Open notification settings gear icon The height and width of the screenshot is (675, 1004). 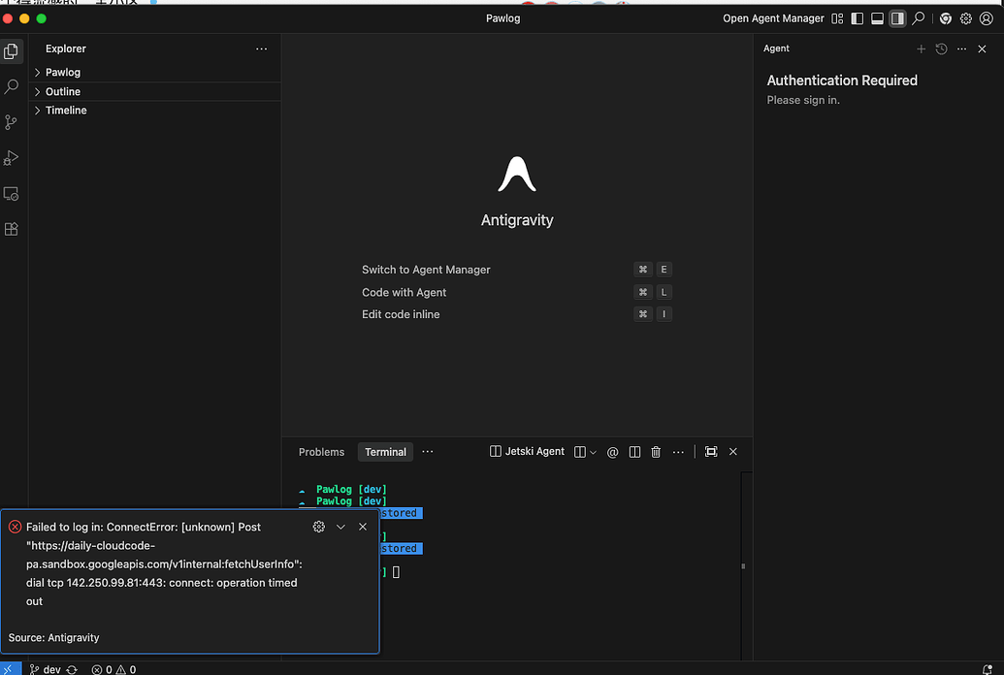pos(319,527)
